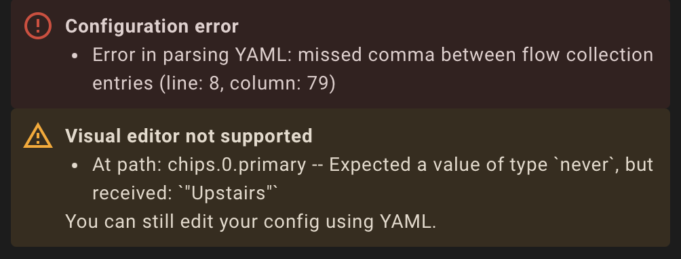Click the 'At path:' label

[x=128, y=165]
